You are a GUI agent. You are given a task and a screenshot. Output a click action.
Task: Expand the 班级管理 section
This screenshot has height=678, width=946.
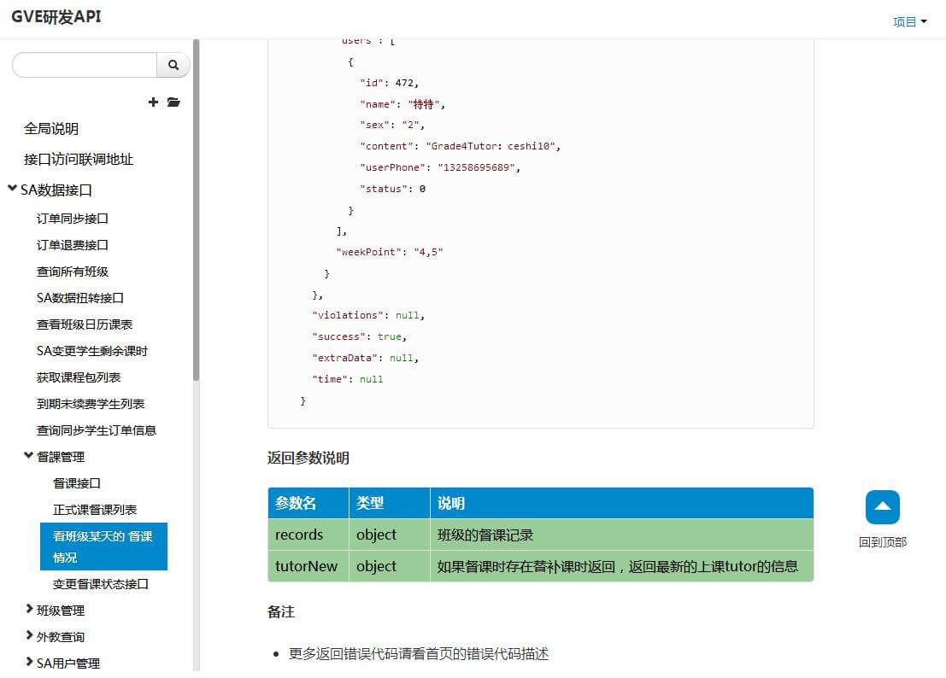(x=29, y=611)
